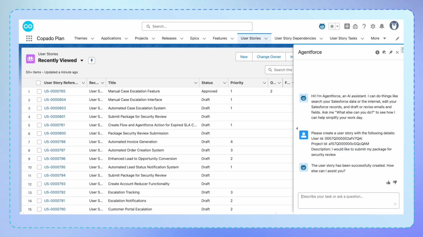The height and width of the screenshot is (237, 423).
Task: Open the notifications bell
Action: click(x=382, y=26)
